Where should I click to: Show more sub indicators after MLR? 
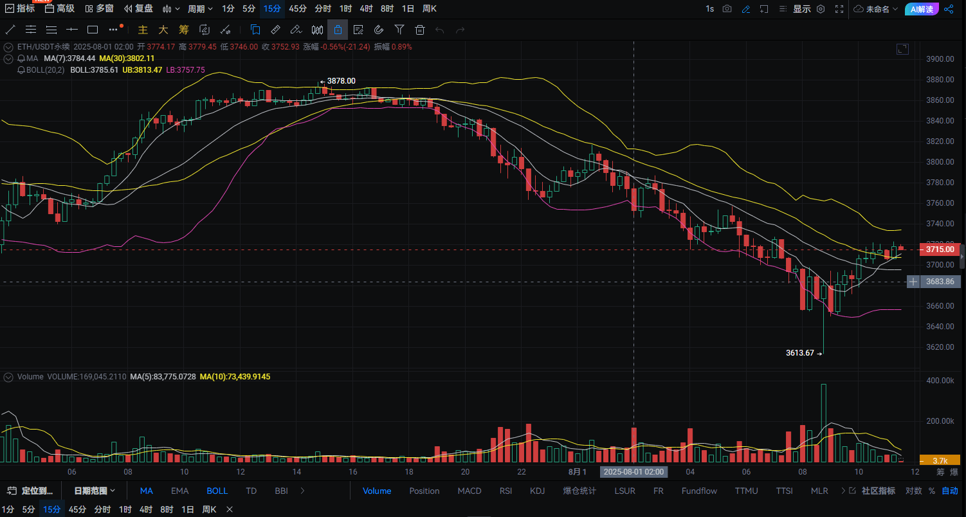click(843, 491)
